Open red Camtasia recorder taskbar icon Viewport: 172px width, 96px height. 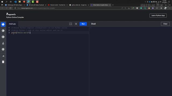point(37,2)
